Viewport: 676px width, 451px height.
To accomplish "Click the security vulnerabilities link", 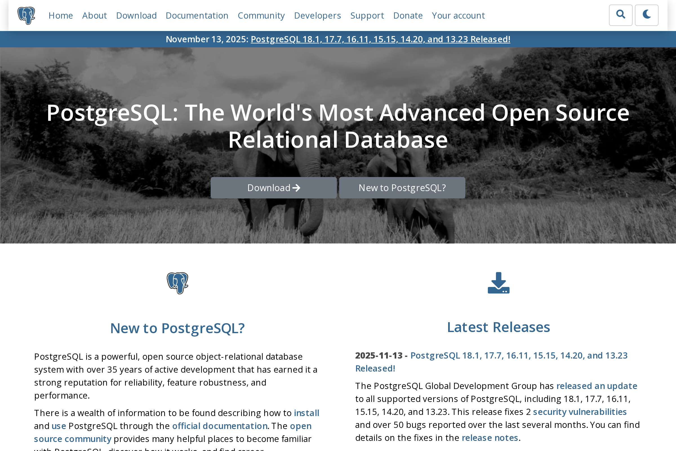I will click(x=580, y=411).
